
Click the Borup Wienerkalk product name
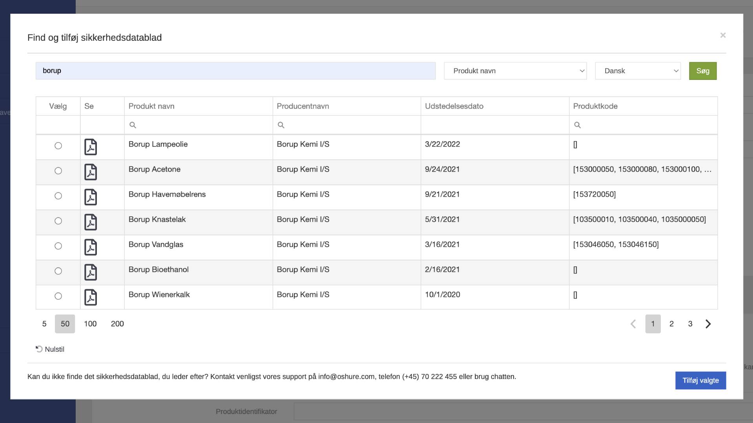click(159, 295)
